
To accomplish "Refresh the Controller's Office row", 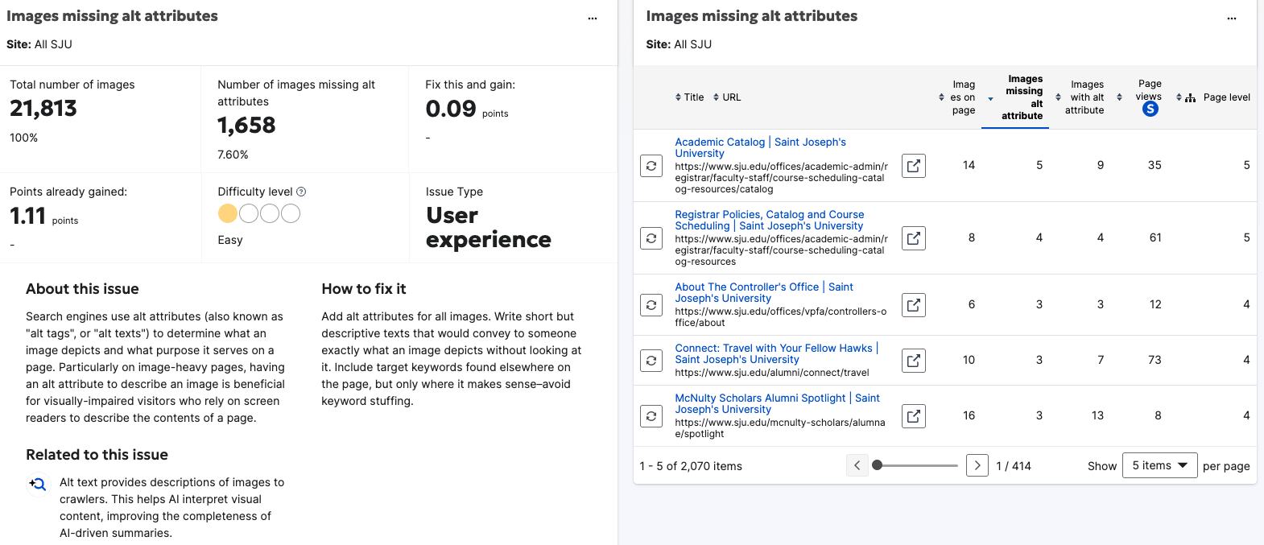I will tap(651, 305).
